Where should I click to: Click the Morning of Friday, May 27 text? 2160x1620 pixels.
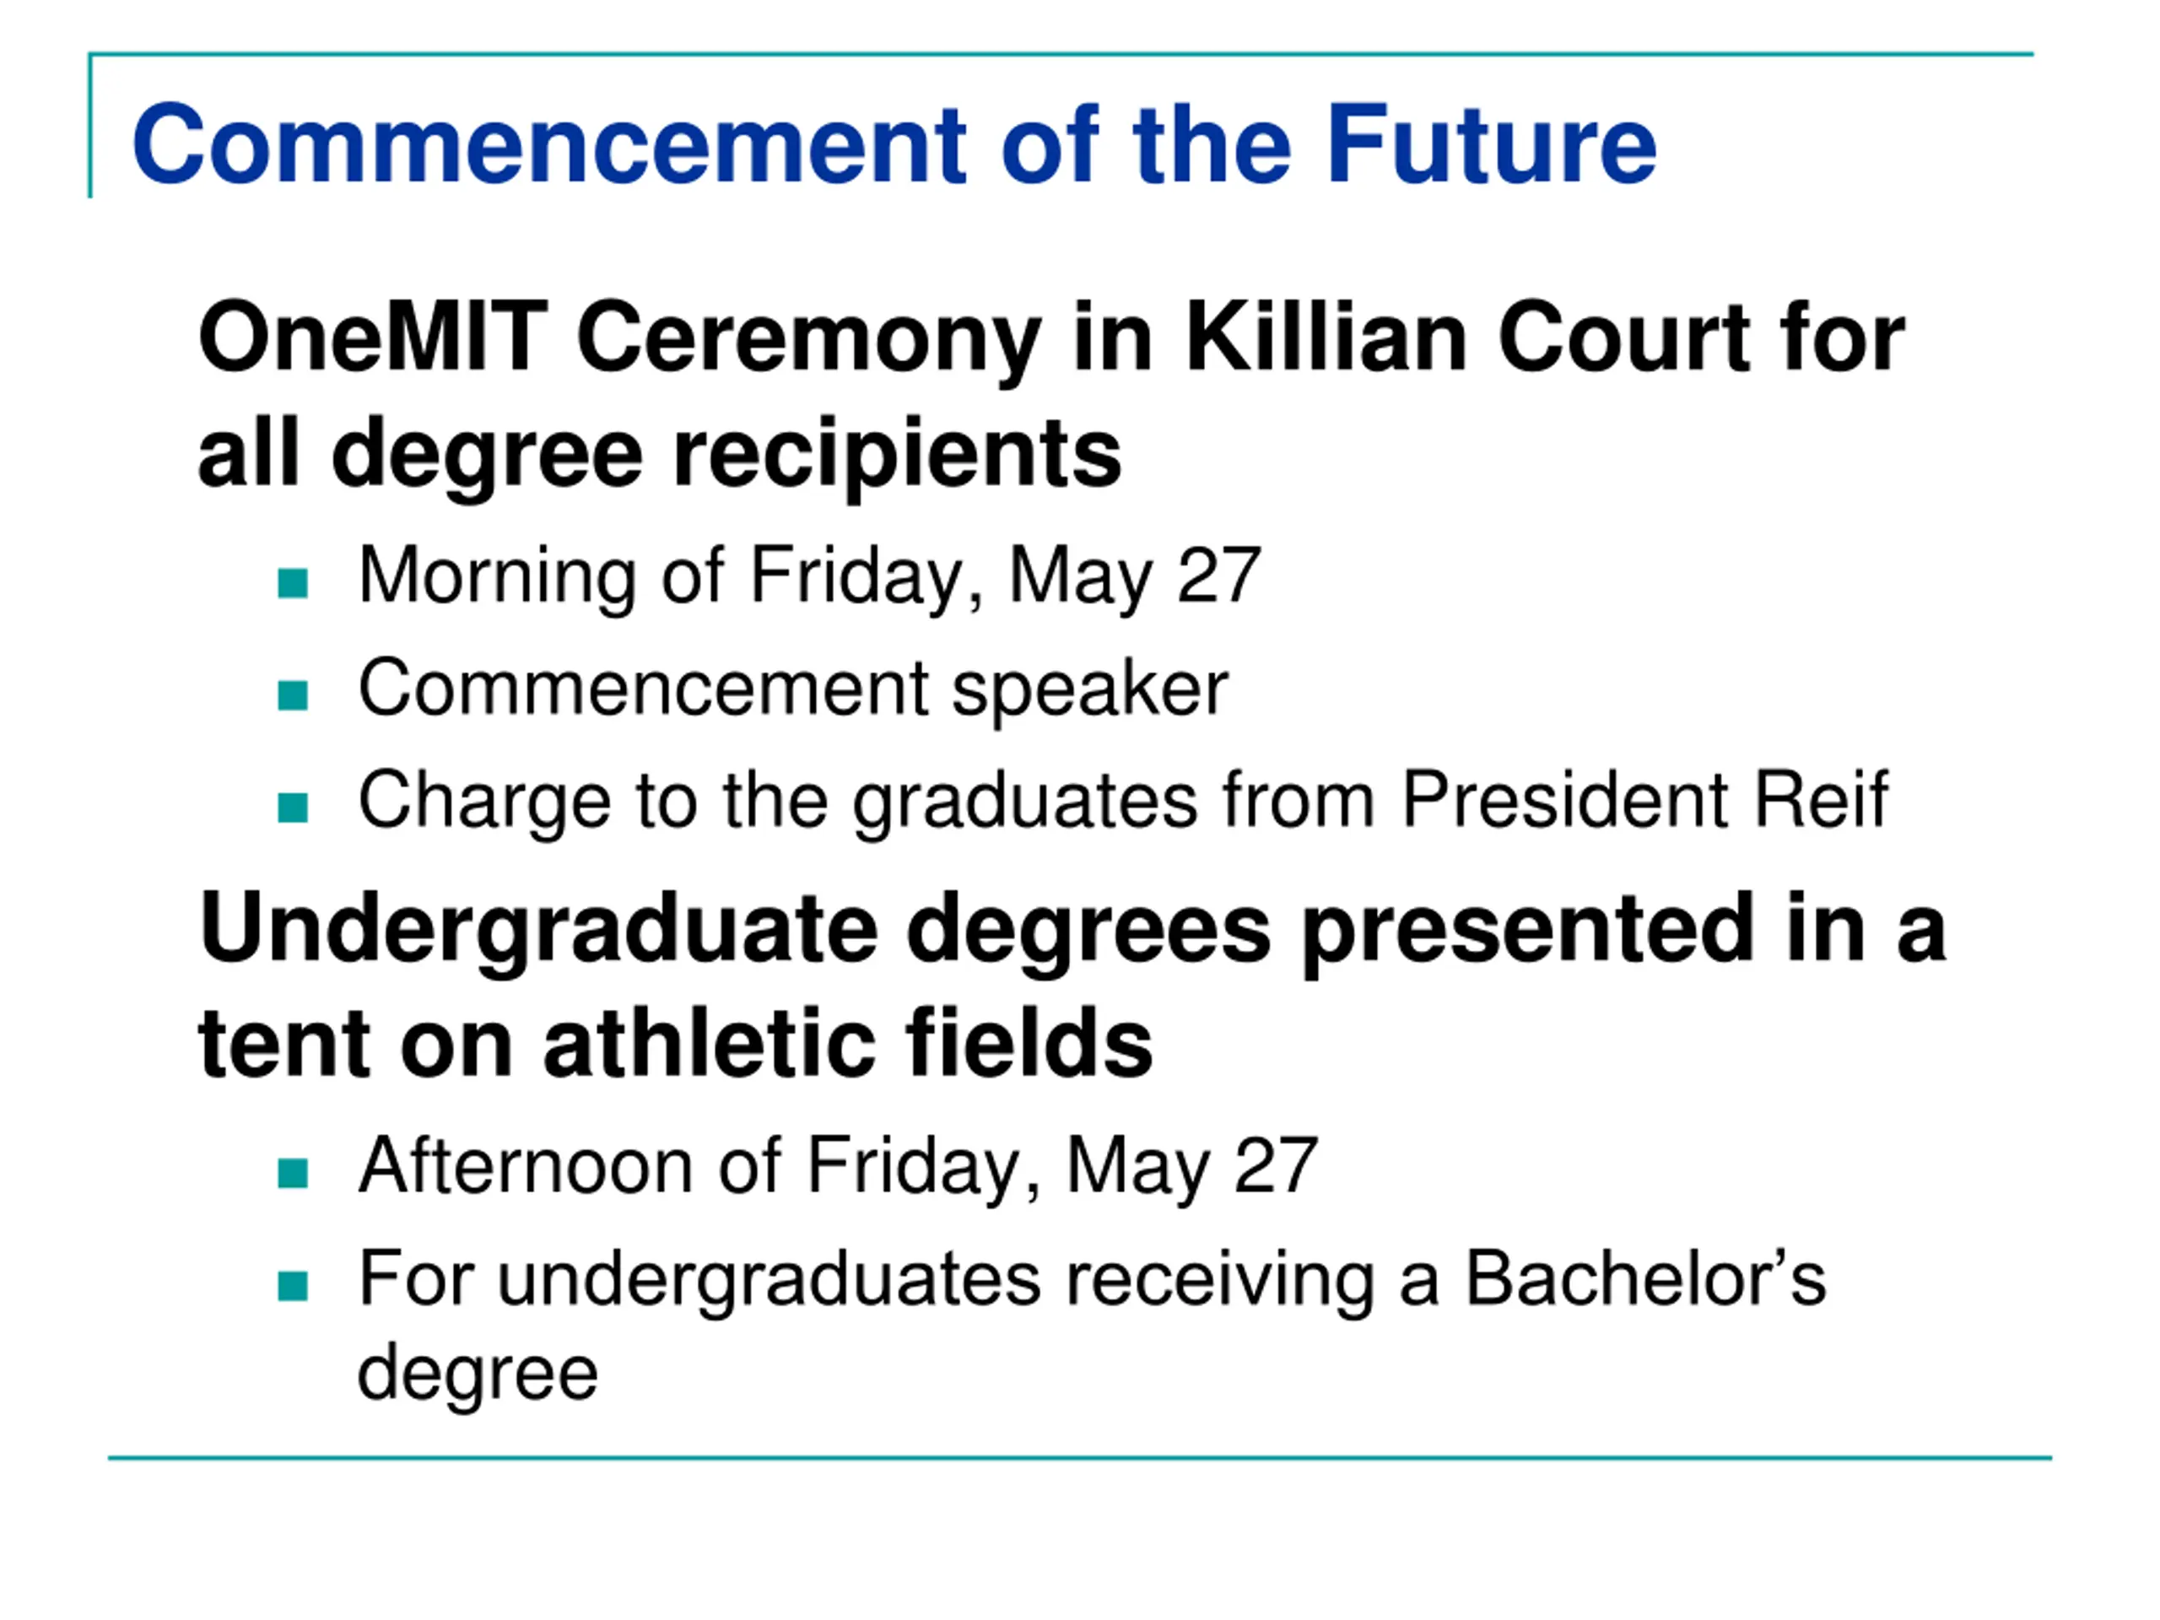tap(809, 576)
